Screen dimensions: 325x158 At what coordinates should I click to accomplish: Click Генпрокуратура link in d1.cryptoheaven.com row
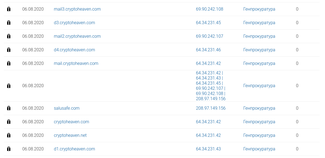tap(259, 149)
